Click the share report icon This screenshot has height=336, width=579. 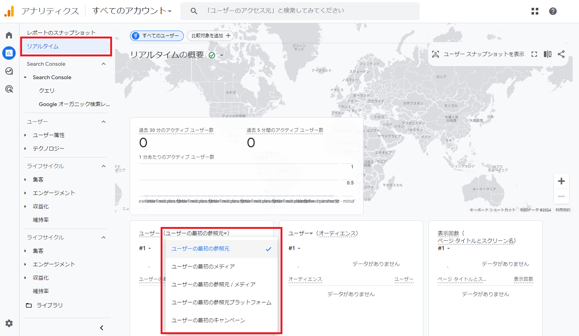point(561,54)
